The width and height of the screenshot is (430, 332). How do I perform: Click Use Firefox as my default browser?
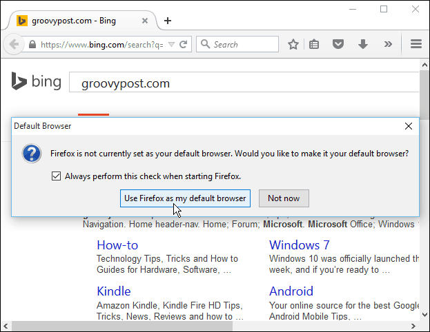(x=185, y=198)
